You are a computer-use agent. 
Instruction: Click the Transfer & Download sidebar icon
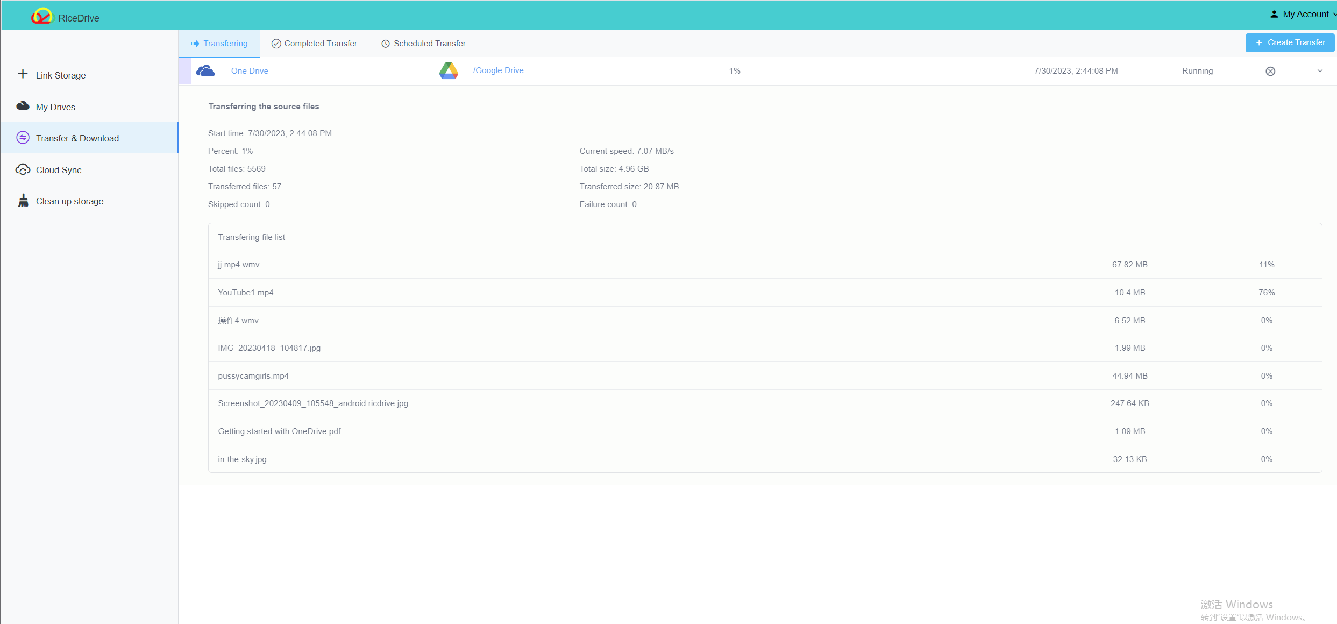pyautogui.click(x=23, y=137)
